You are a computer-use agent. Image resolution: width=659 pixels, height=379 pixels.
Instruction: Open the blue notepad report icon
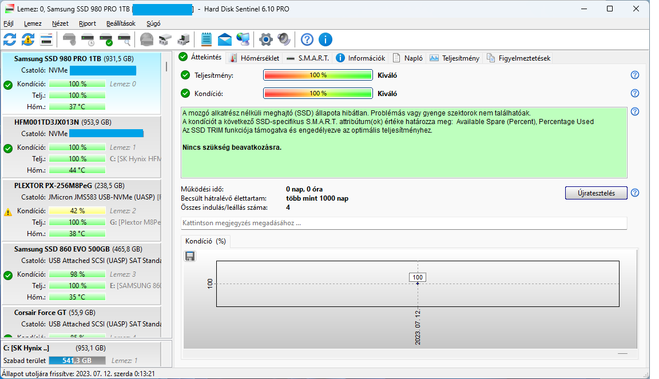click(x=206, y=39)
